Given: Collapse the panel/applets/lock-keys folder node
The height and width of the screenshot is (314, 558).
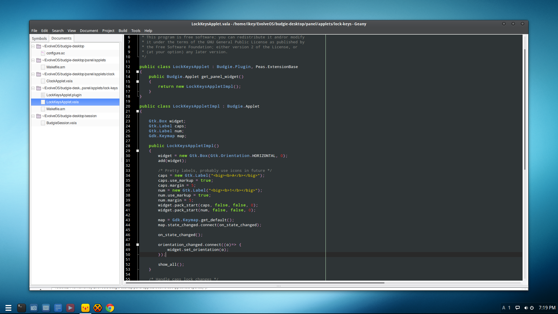Looking at the screenshot, I should pos(33,88).
